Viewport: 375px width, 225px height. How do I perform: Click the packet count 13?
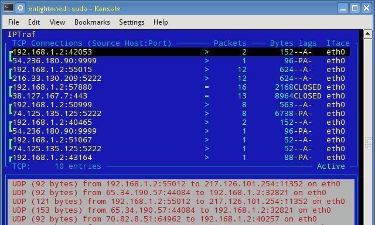(242, 96)
